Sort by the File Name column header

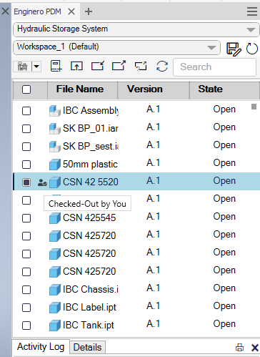pos(82,90)
